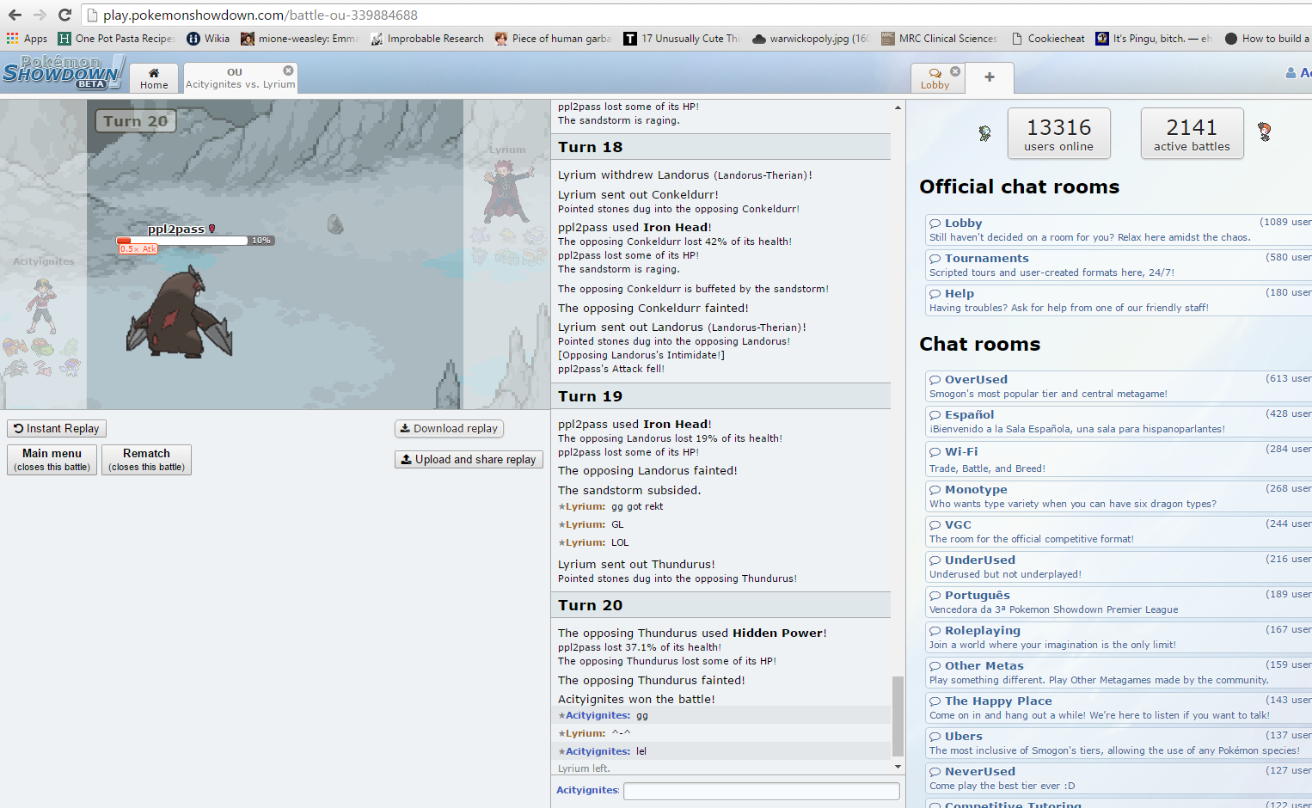This screenshot has width=1312, height=808.
Task: Join the Help chat room
Action: [1118, 300]
